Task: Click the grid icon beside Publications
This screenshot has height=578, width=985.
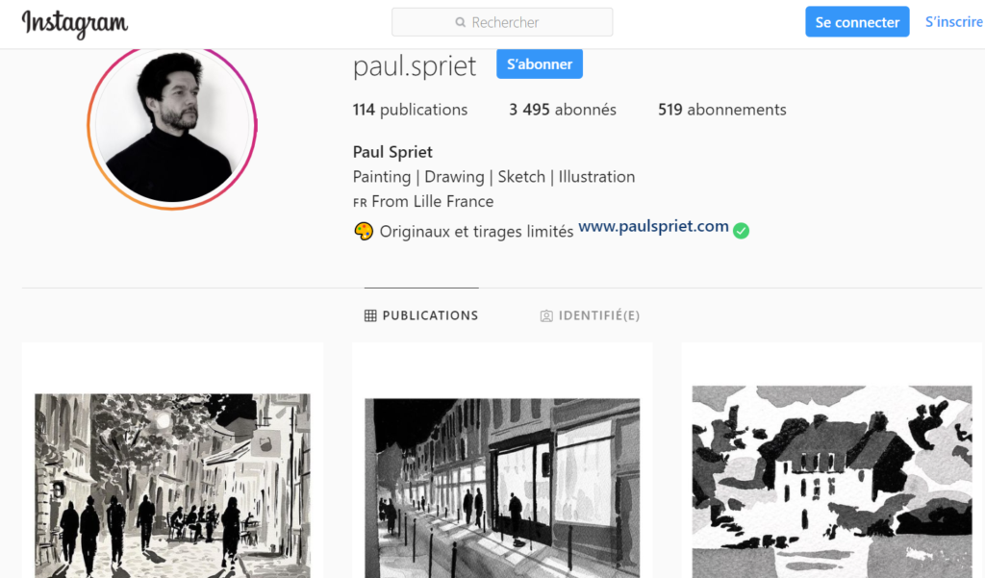Action: point(370,315)
